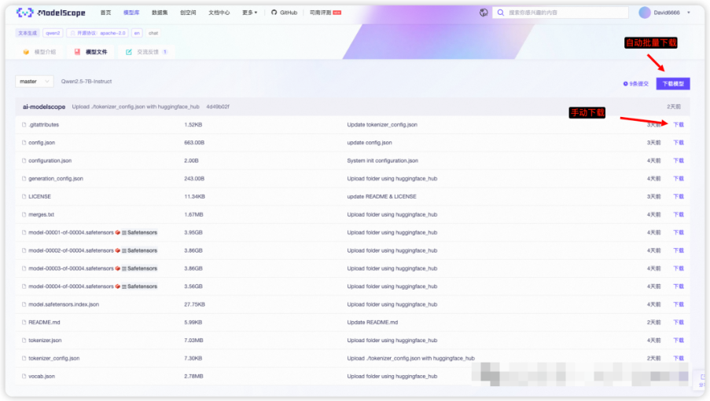
Task: Switch to the 交流反馈 tab
Action: pyautogui.click(x=147, y=52)
